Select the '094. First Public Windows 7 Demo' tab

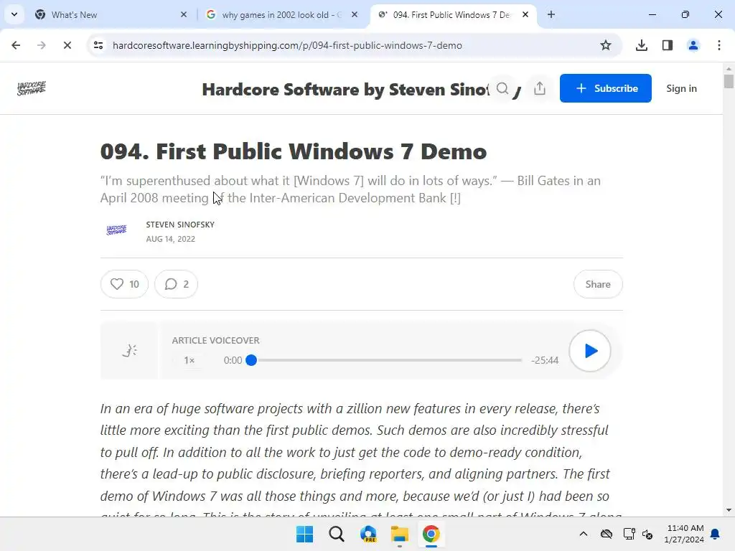[x=452, y=15]
